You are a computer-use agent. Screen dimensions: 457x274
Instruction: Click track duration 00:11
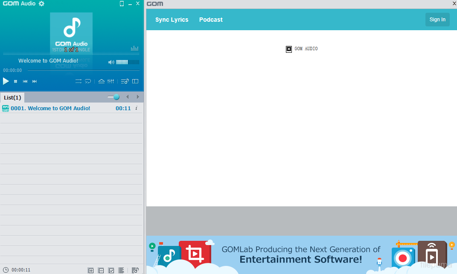coord(123,108)
